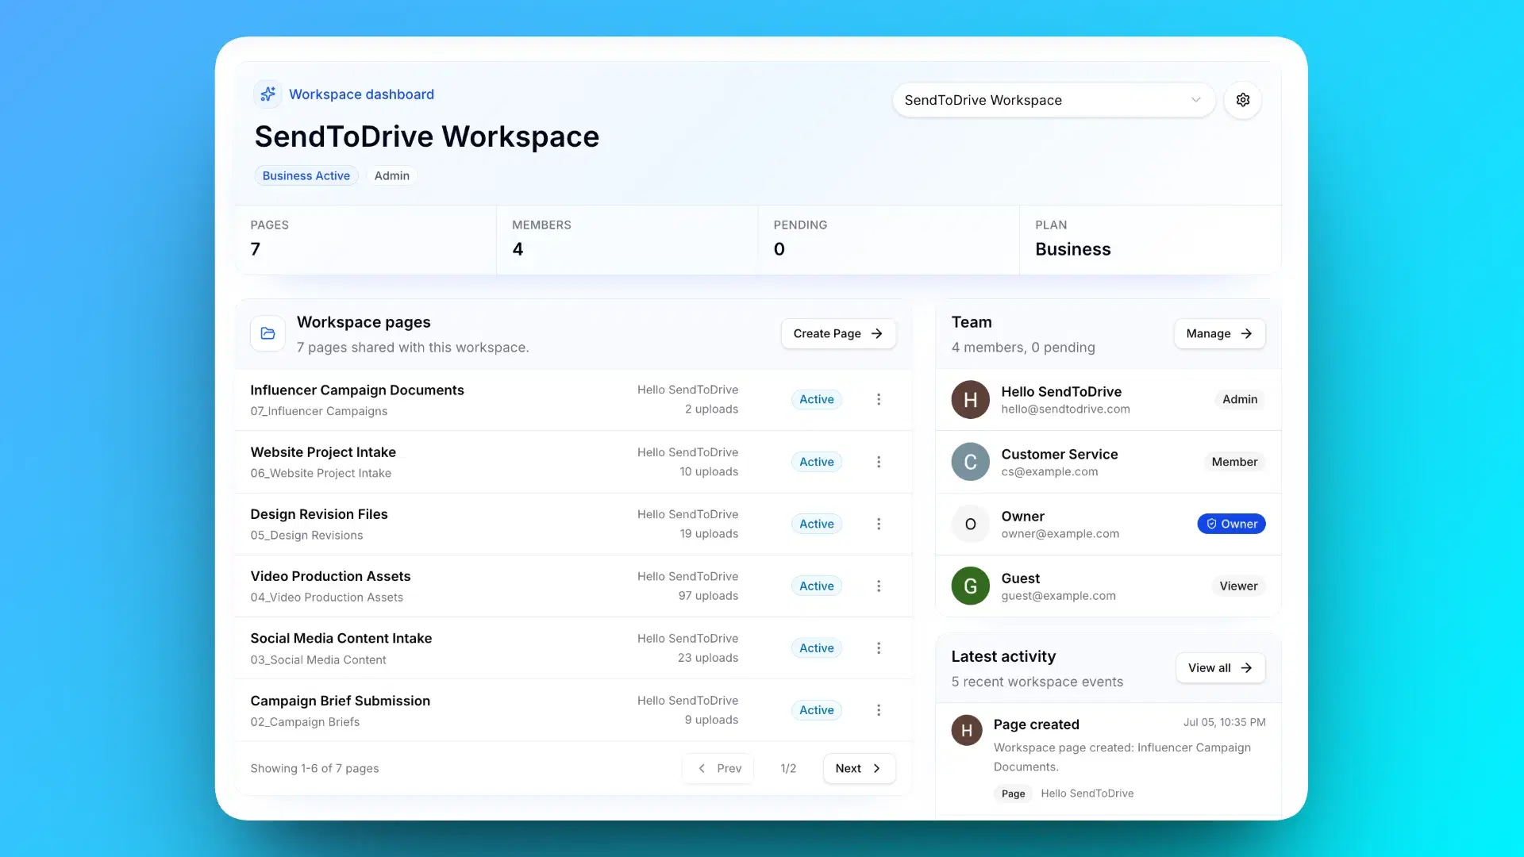Screen dimensions: 1524x857
Task: Click the 1/2 page indicator
Action: click(788, 768)
